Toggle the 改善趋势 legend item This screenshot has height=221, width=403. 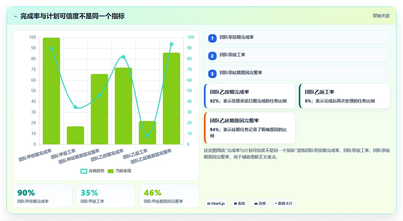(93, 171)
